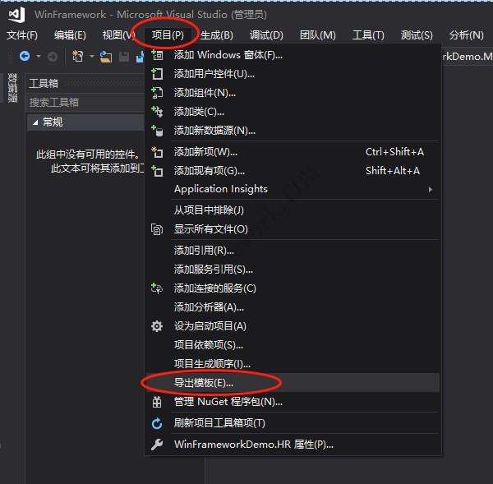Choose 添加类(C) to add a class

click(x=199, y=112)
